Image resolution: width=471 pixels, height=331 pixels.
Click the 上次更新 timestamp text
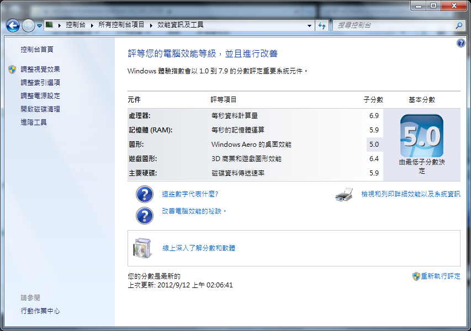pos(180,285)
